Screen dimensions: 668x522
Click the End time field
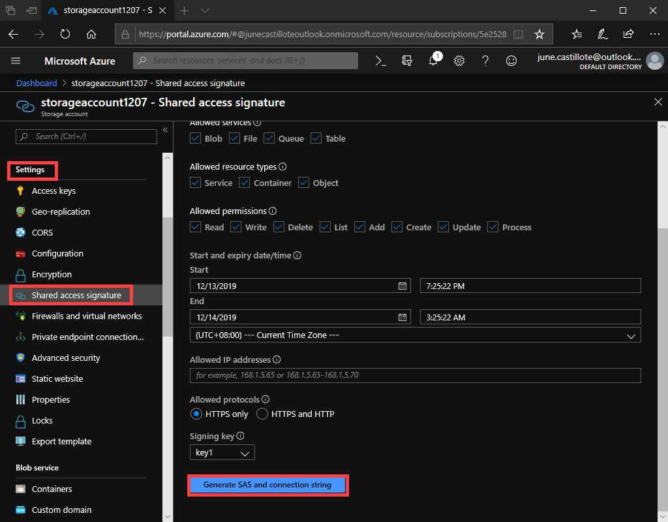(530, 317)
